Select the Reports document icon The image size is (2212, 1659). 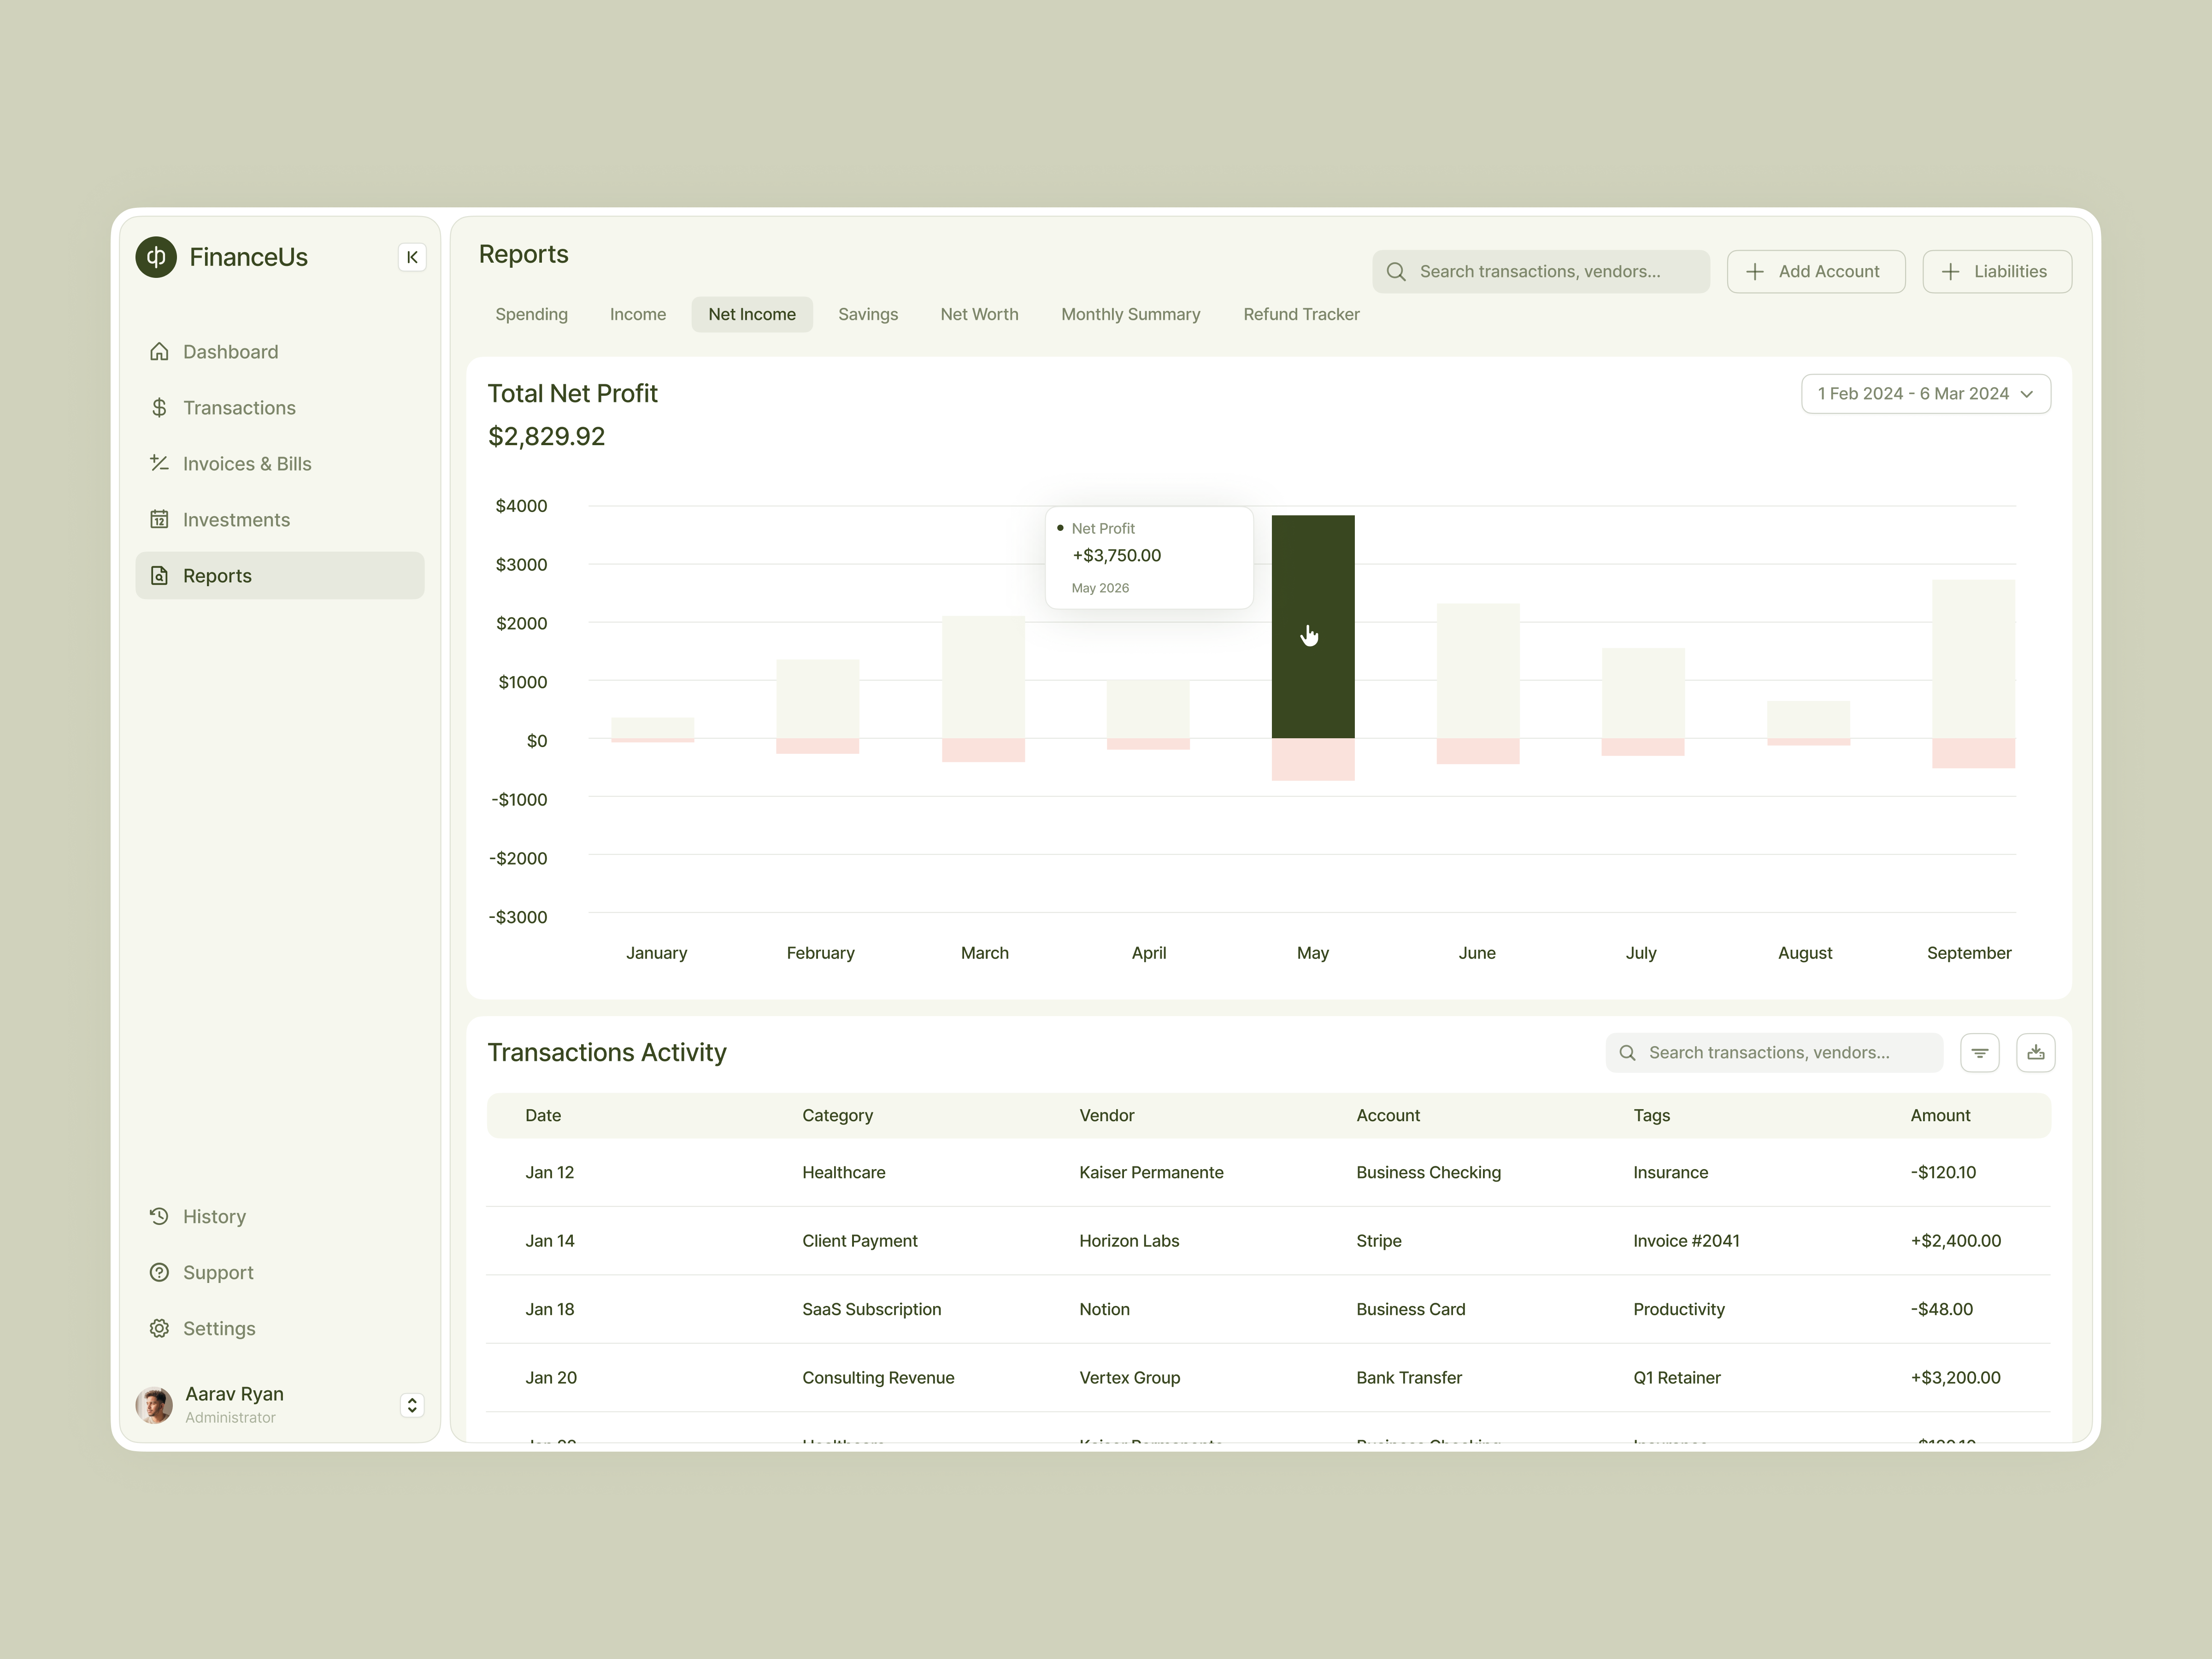tap(160, 575)
